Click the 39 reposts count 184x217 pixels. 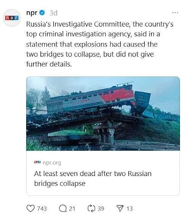[x=101, y=209]
